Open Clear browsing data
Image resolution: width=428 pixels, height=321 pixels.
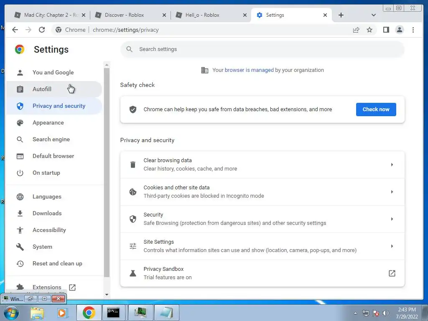(262, 165)
